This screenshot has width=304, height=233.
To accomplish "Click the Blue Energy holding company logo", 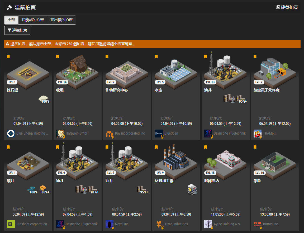I will point(11,134).
